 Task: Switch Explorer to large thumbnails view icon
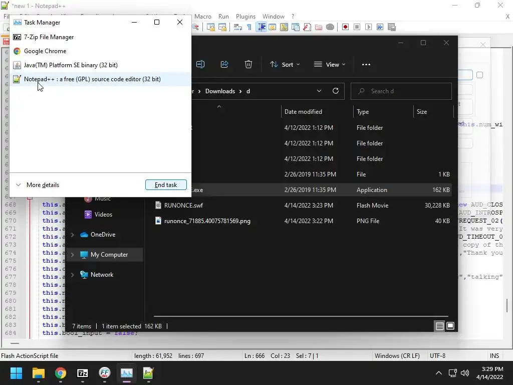450,326
